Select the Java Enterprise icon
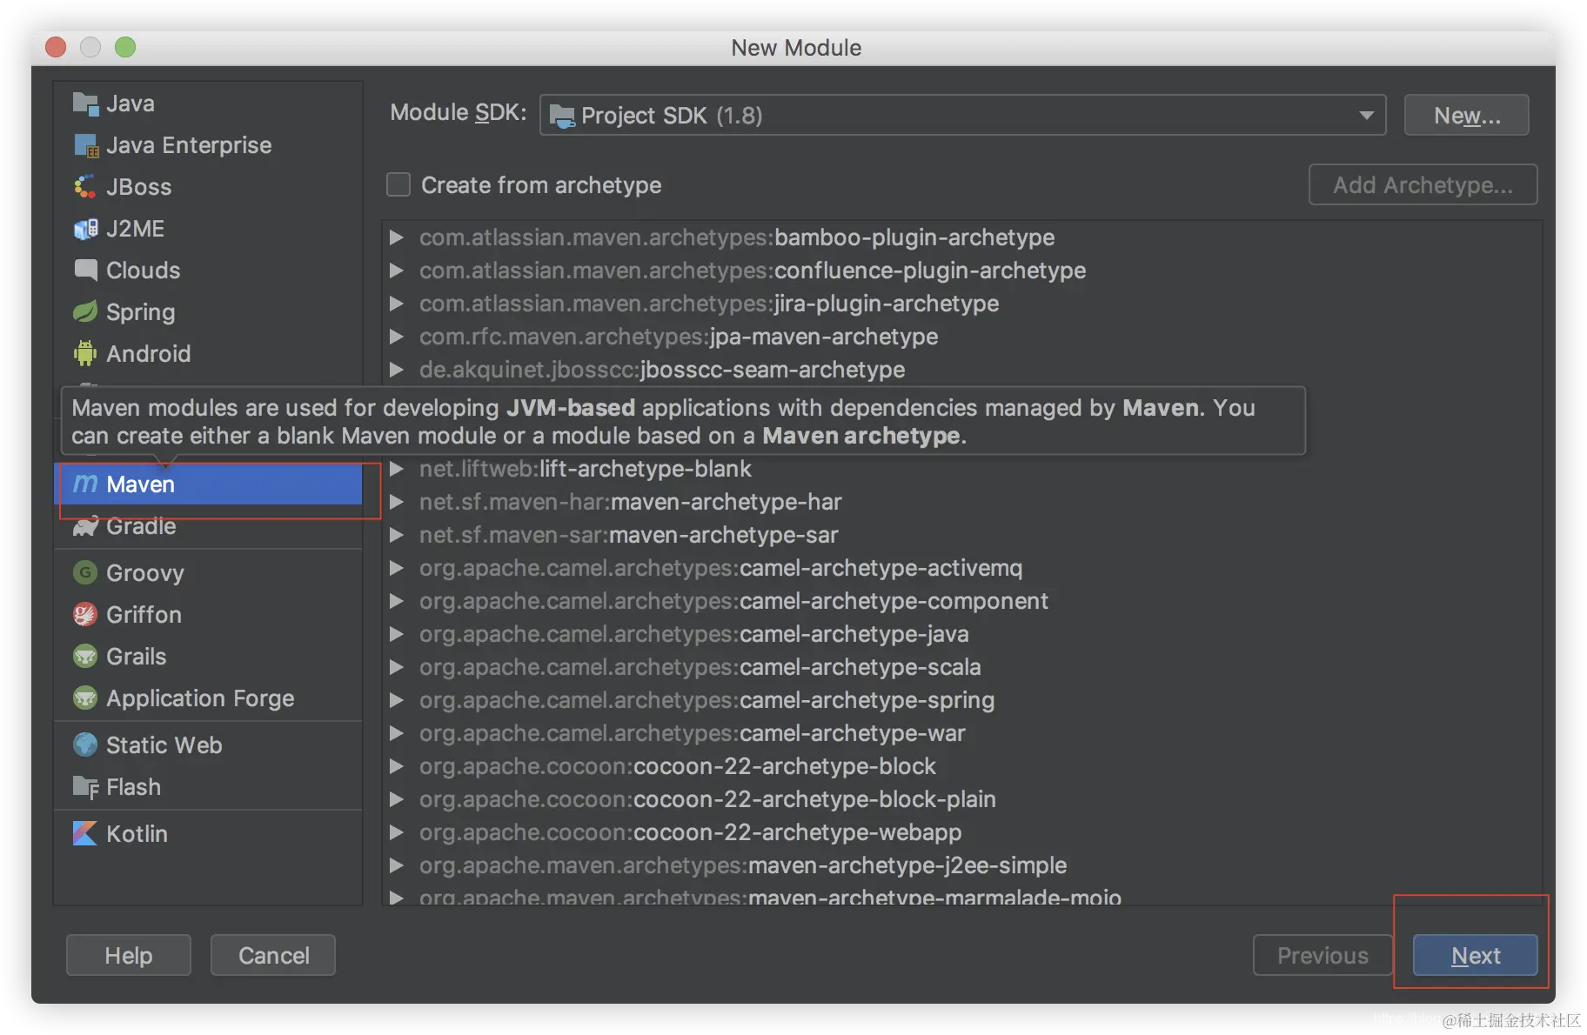 (x=85, y=145)
